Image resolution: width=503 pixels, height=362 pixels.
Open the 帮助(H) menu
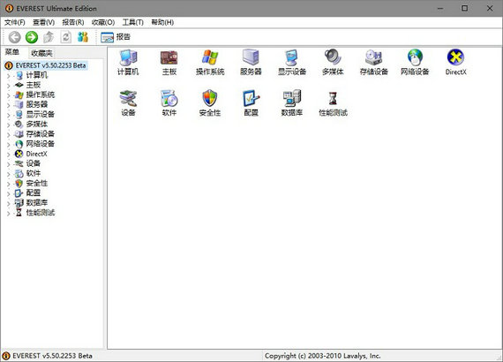tap(162, 22)
